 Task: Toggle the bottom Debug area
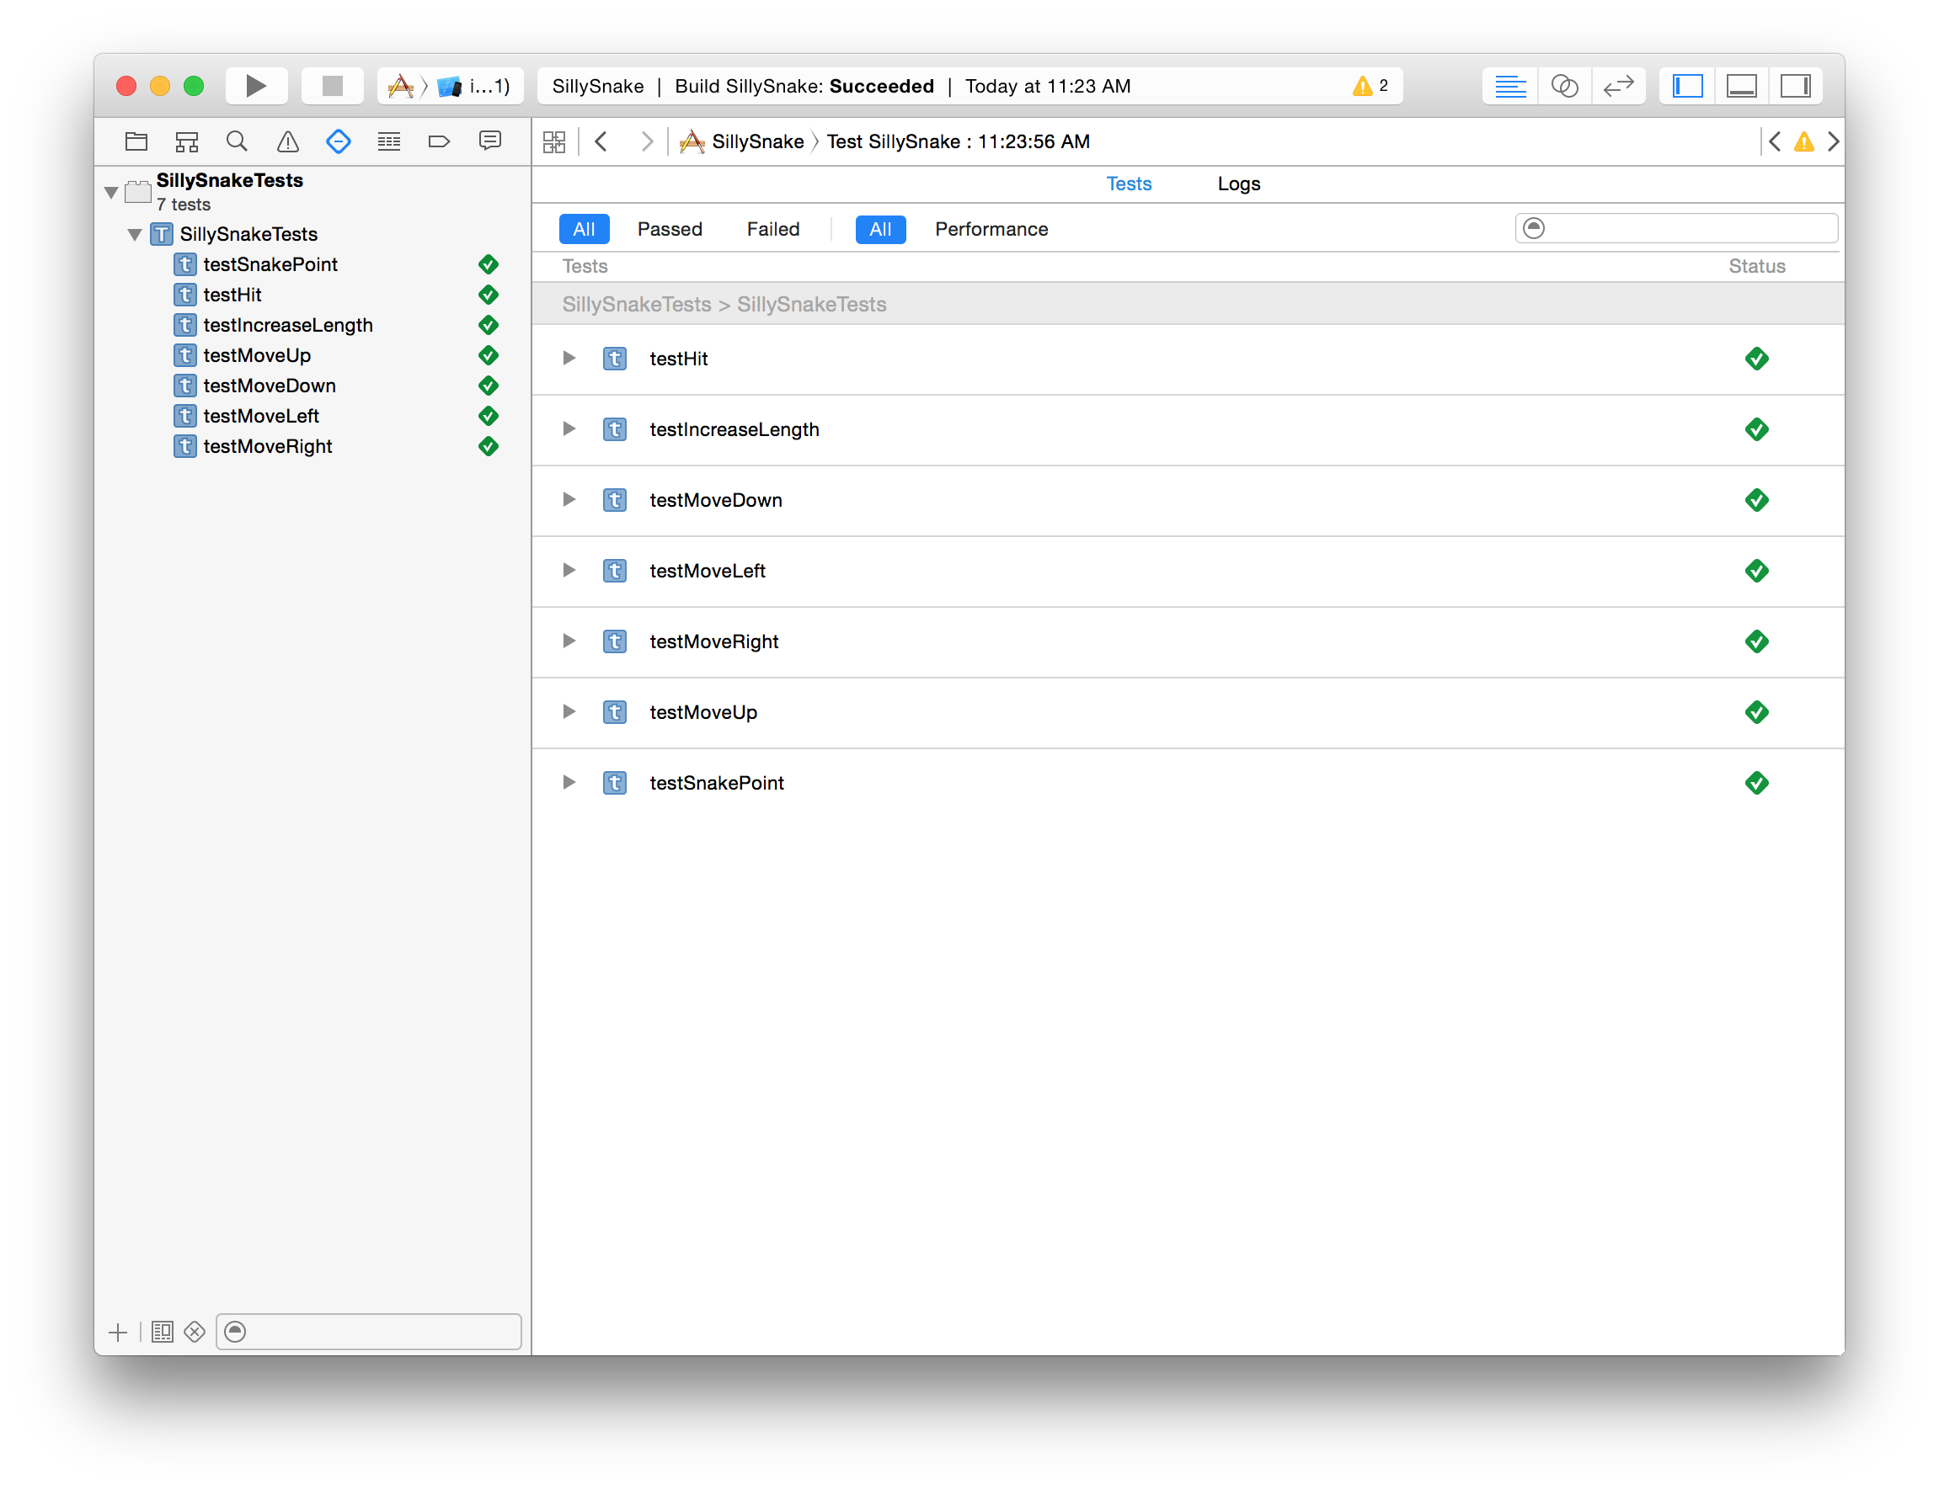point(1741,86)
